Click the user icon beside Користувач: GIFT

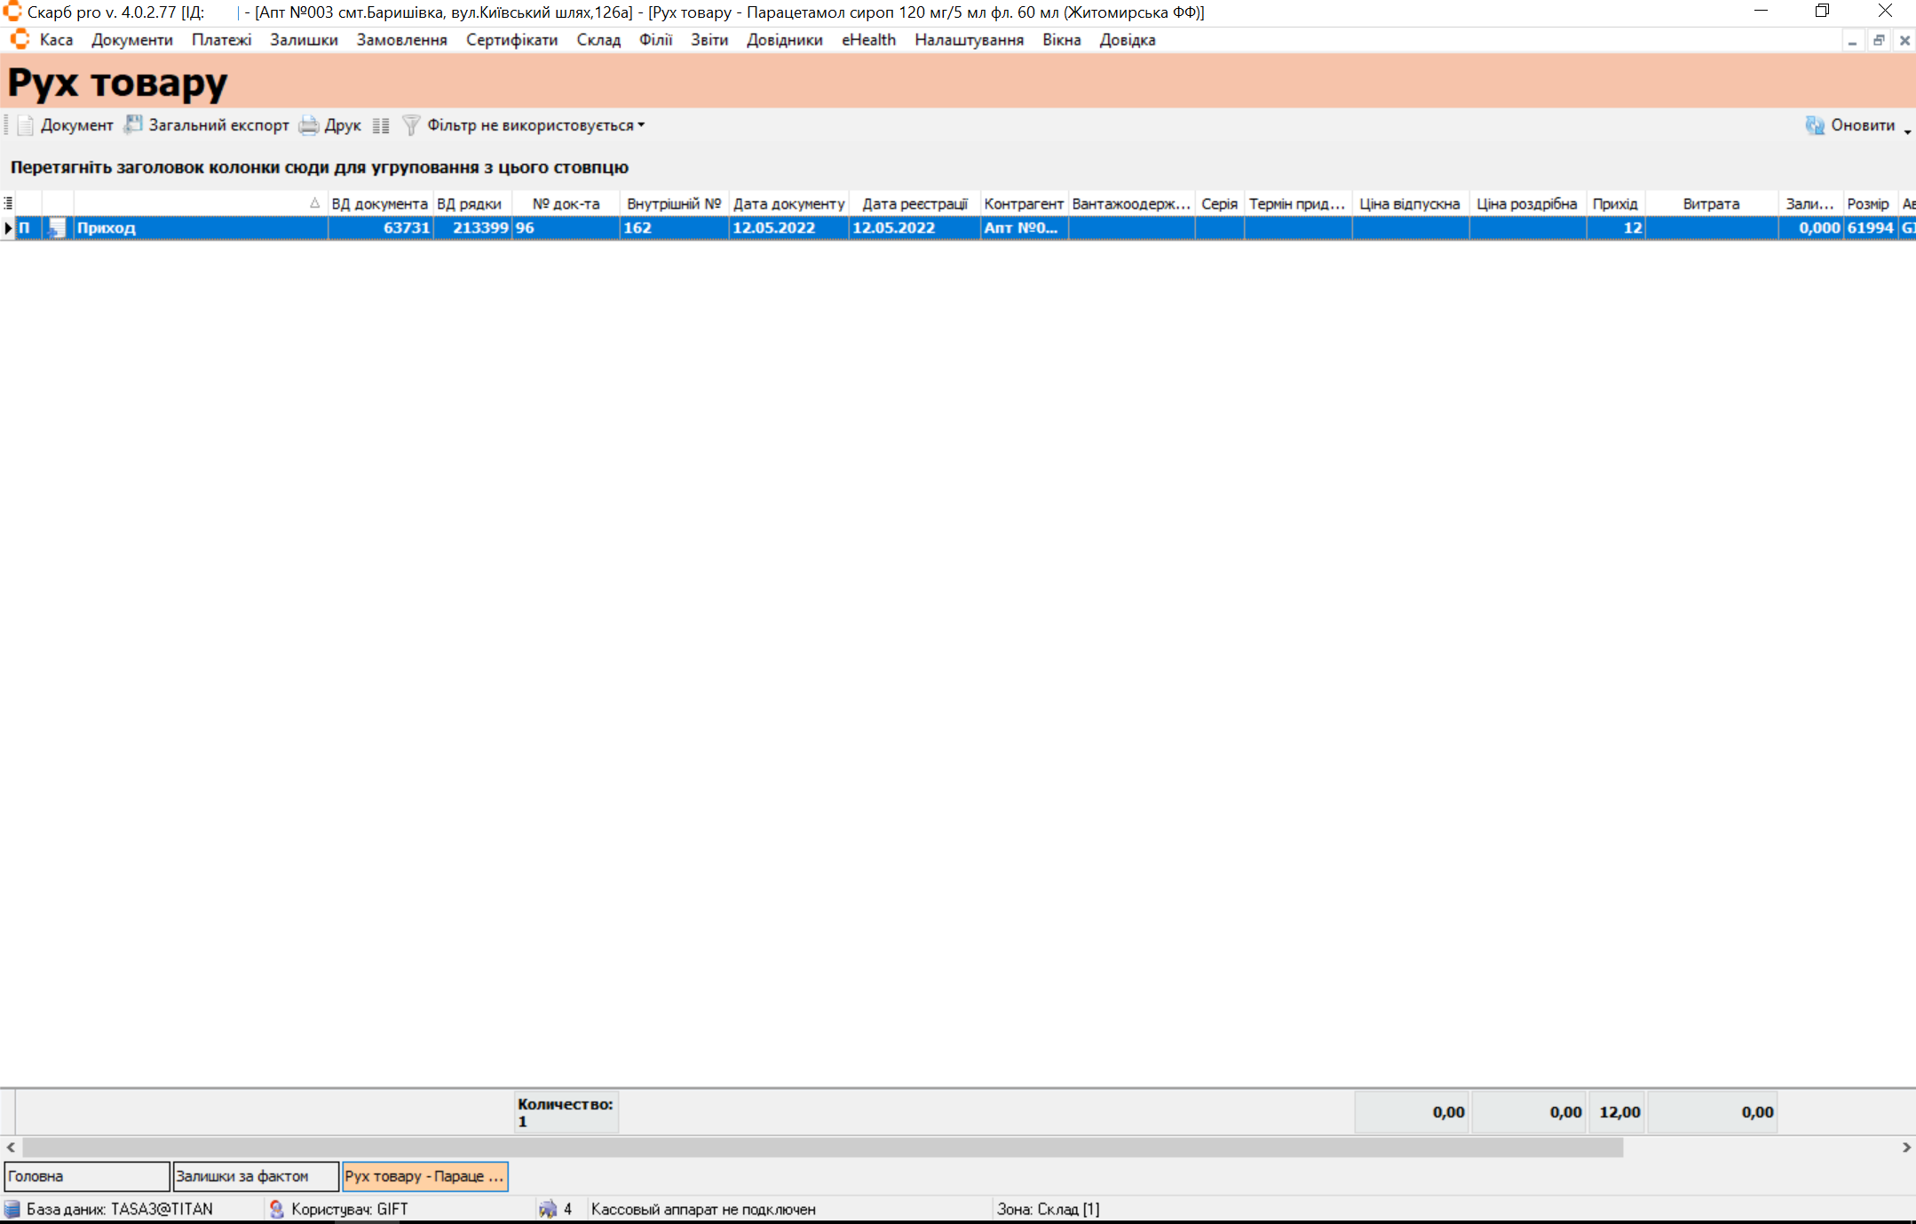276,1209
